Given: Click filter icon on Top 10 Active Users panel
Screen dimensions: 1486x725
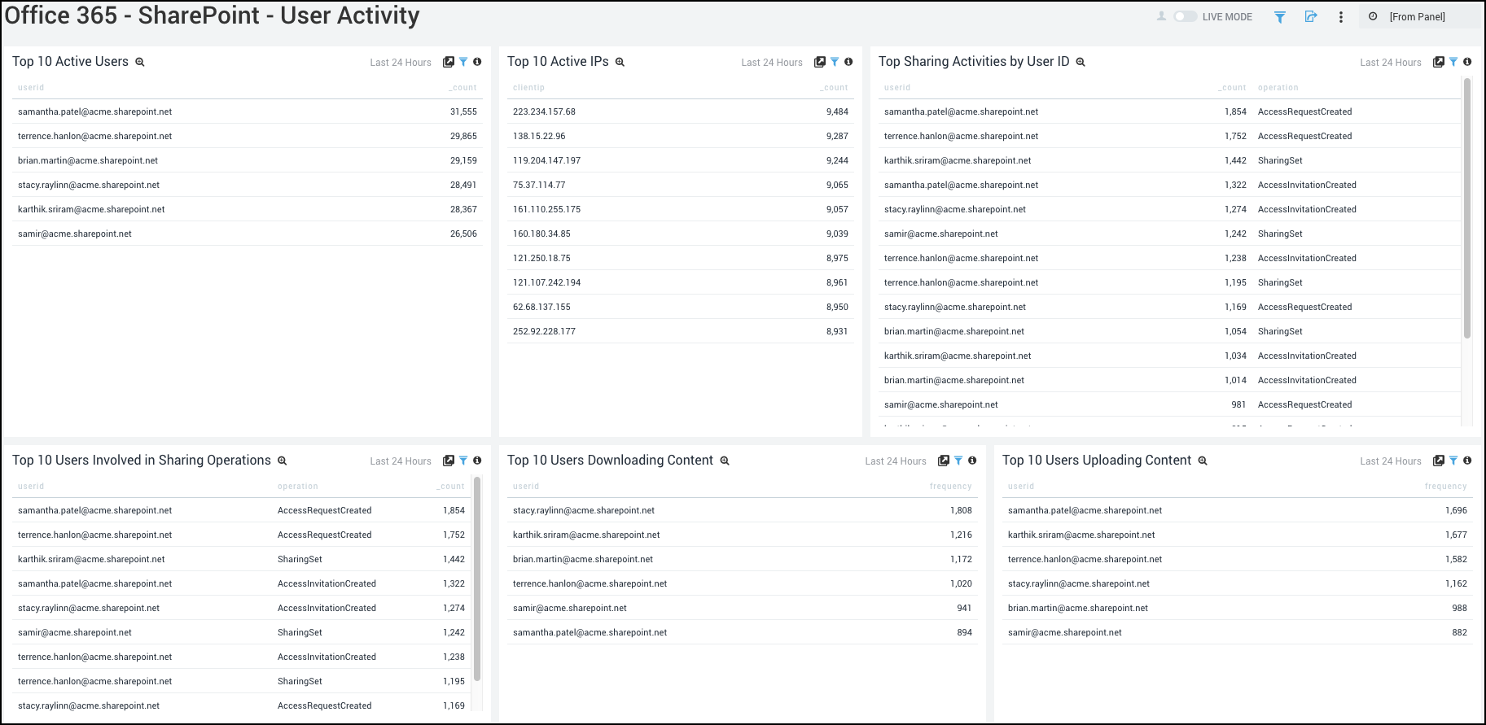Looking at the screenshot, I should pos(463,62).
